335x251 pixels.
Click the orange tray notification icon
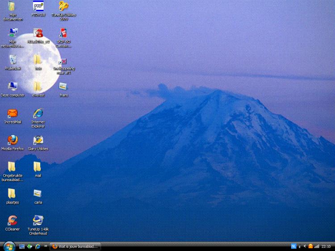click(x=310, y=246)
